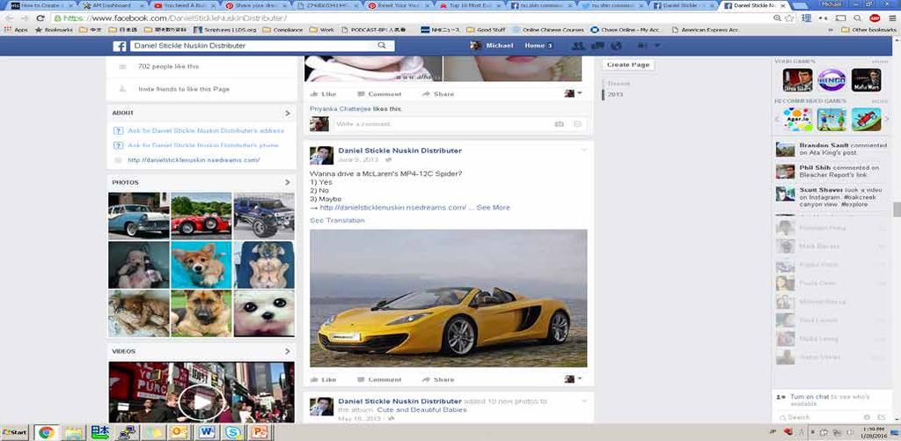This screenshot has height=441, width=901.
Task: Click the AdBlock extension icon
Action: (x=875, y=18)
